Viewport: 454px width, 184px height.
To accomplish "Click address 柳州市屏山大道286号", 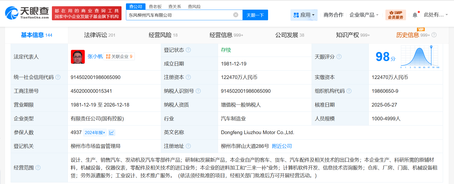I will 245,146.
